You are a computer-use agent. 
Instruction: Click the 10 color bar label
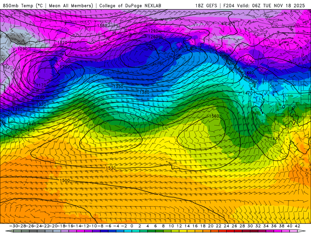click(171, 226)
